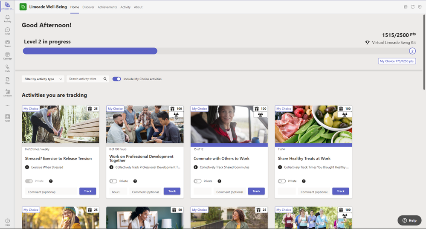Viewport: 426px width, 229px height.
Task: Click the 100 points gift badge on Share Healthy Treats
Action: (x=345, y=109)
